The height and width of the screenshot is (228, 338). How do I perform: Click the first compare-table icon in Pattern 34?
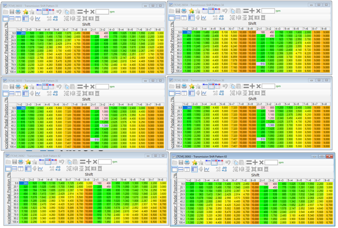point(205,11)
